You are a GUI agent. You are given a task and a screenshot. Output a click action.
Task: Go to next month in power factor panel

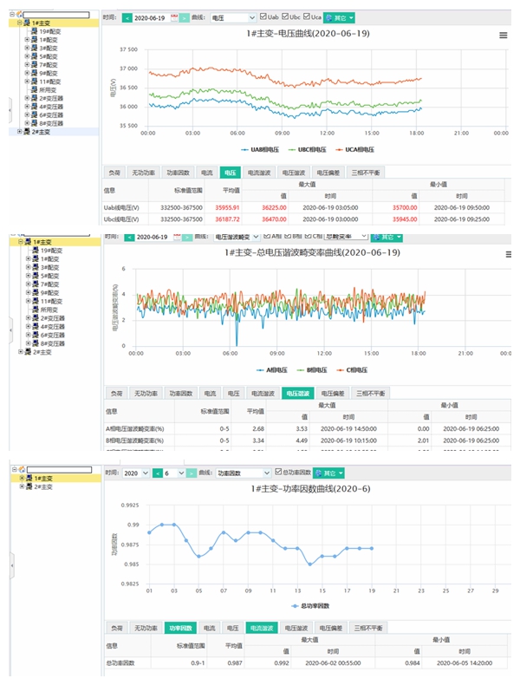[x=192, y=473]
